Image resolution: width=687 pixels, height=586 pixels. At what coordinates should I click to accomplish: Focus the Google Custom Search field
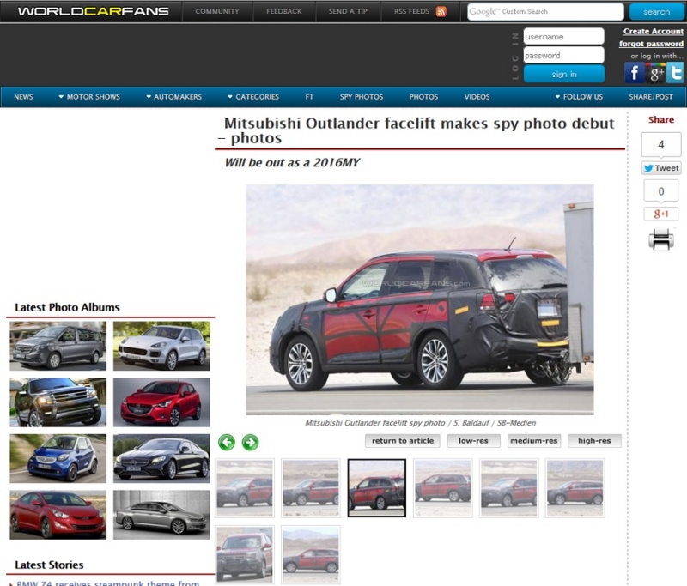tap(545, 12)
